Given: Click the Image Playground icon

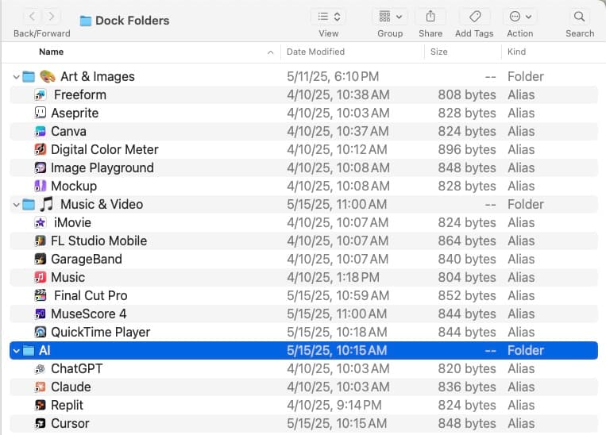Looking at the screenshot, I should (x=41, y=167).
